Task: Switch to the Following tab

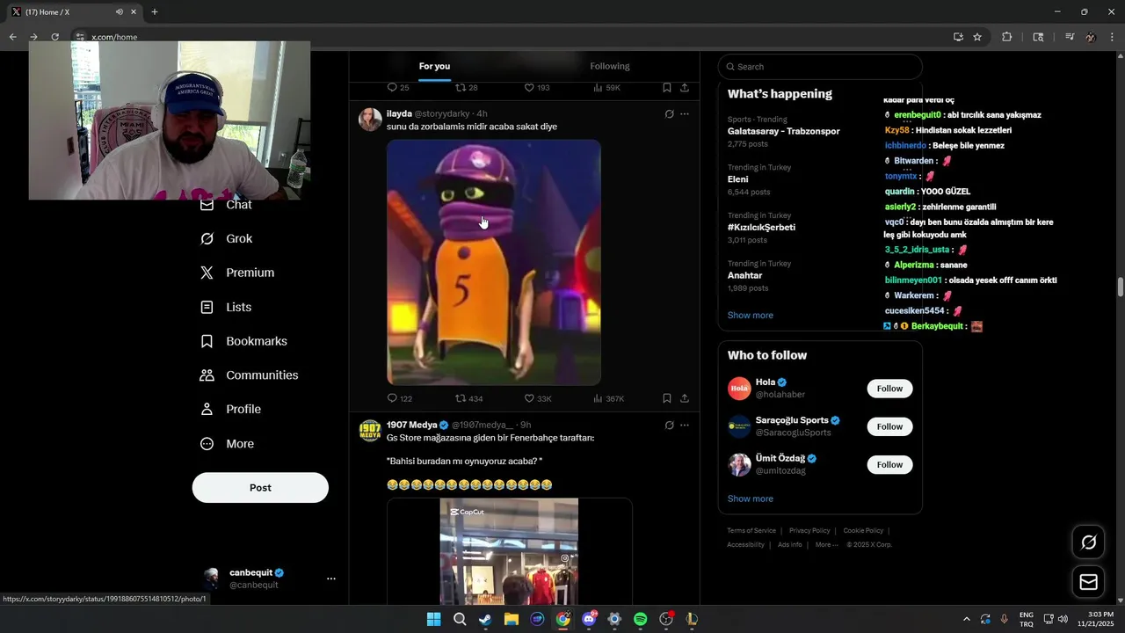Action: pos(610,67)
